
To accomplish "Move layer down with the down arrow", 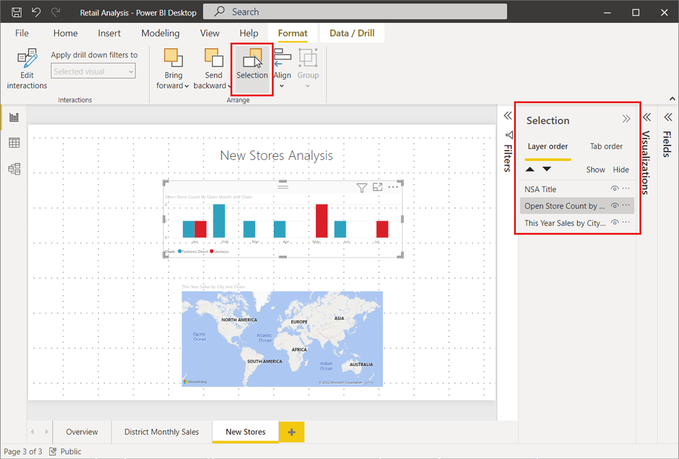I will click(x=547, y=169).
